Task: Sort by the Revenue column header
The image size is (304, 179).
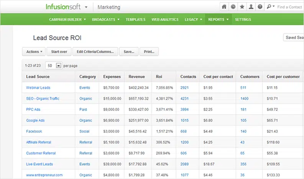Action: tap(136, 77)
